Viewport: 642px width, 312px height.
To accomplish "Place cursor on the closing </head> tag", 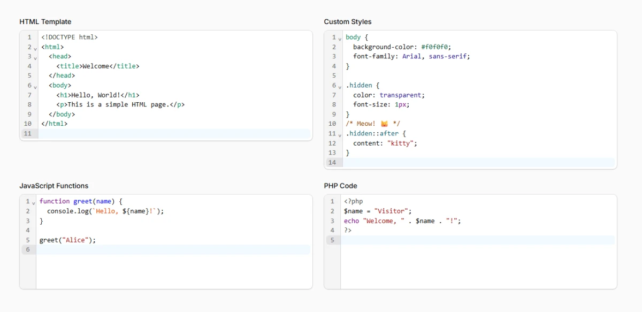I will (x=62, y=76).
